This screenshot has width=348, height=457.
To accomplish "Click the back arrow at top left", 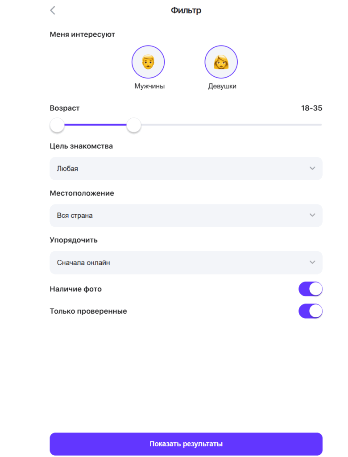I will pos(52,10).
